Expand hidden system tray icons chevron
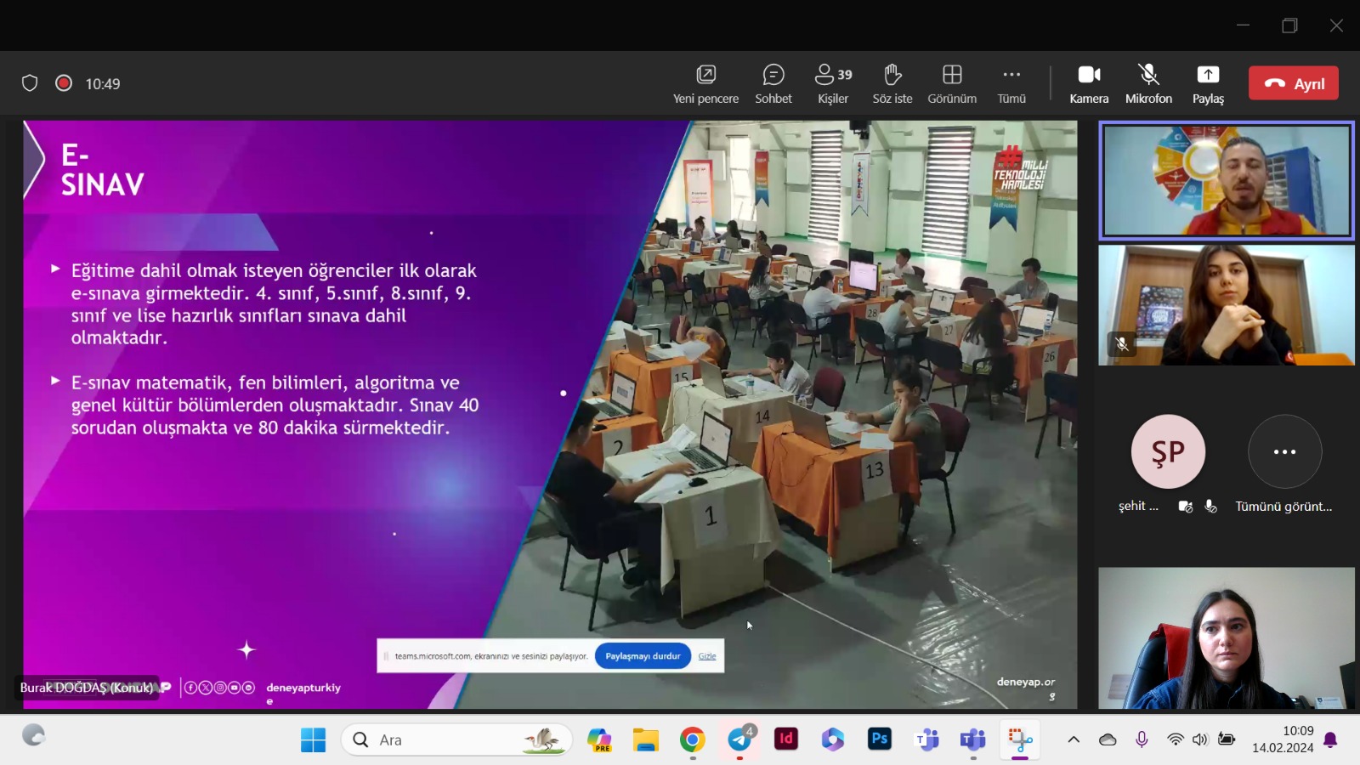 (x=1074, y=739)
